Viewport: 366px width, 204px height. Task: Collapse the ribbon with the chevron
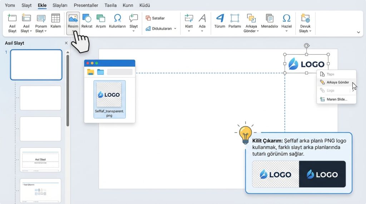[x=358, y=32]
